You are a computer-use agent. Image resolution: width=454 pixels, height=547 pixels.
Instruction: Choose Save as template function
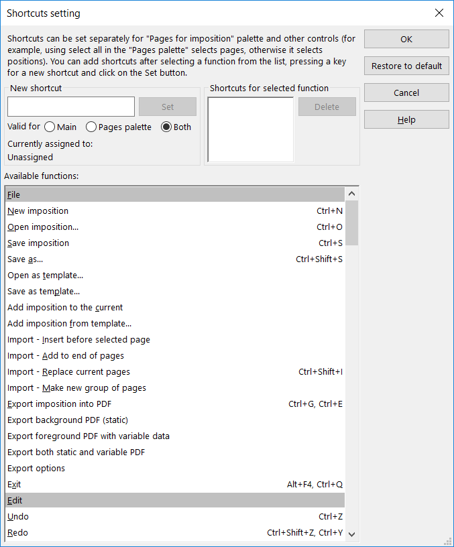coord(44,291)
